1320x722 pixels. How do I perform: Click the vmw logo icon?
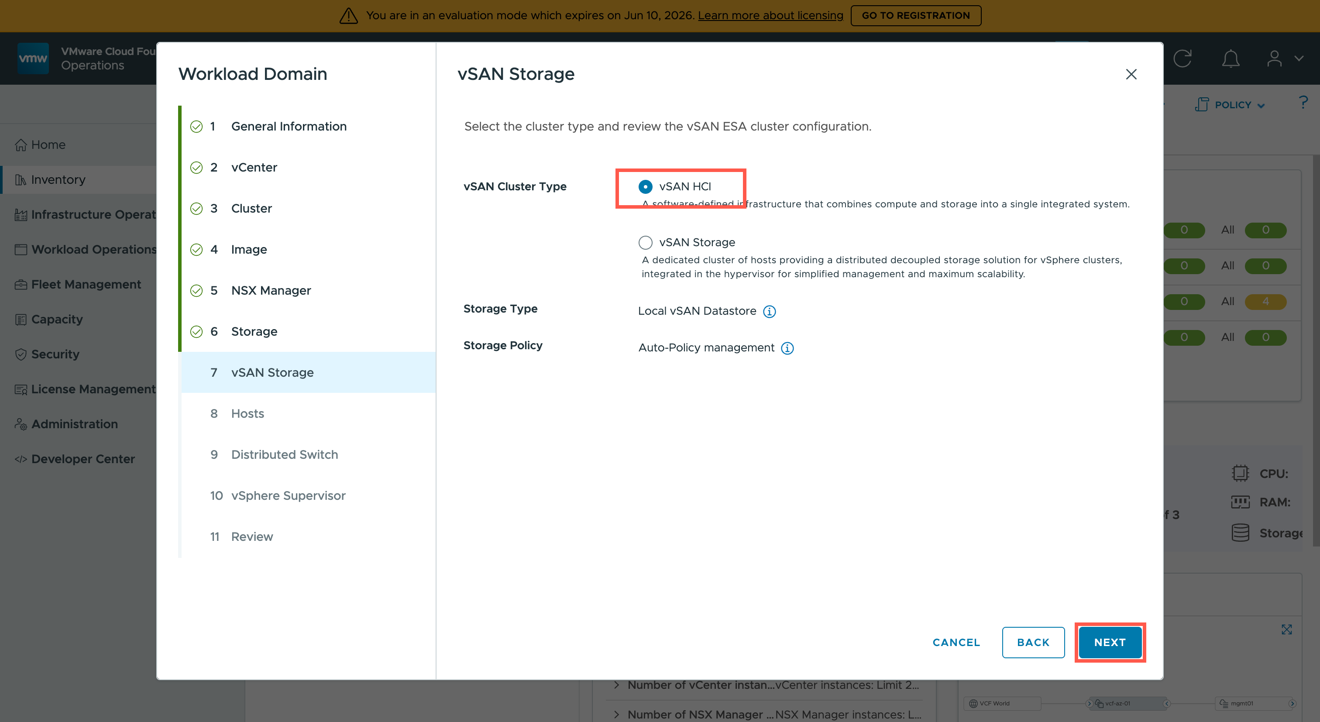tap(33, 58)
